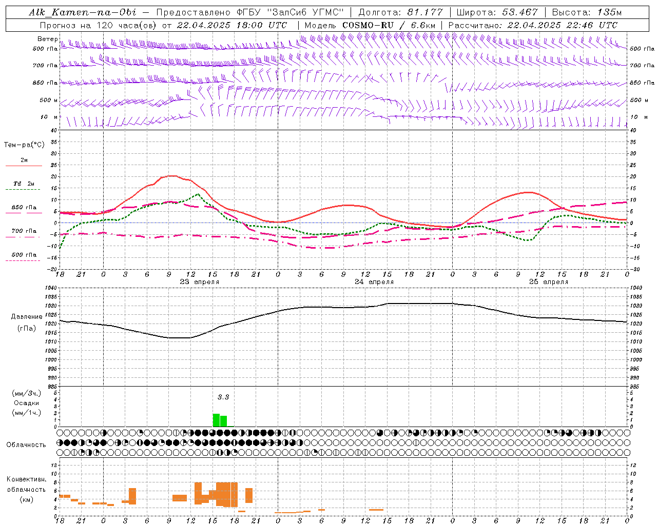The image size is (657, 525).
Task: Click the date label 25 апреля
Action: coord(549,282)
